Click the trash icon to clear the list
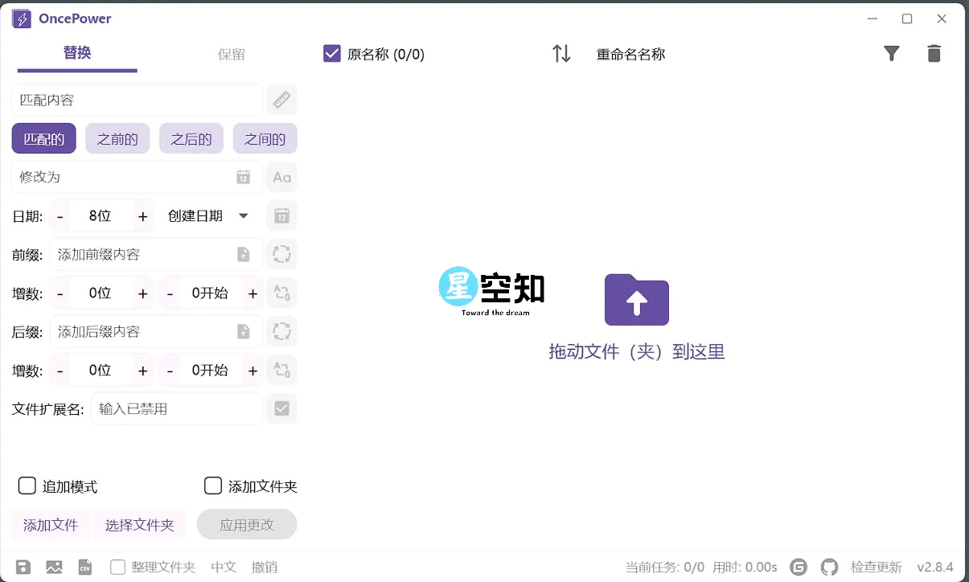 [x=934, y=53]
